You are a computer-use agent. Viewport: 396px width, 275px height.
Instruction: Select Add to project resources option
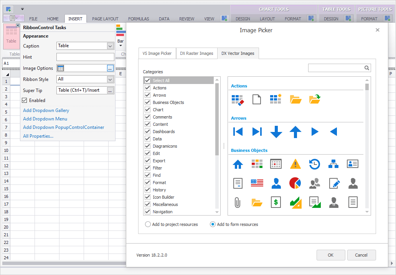click(148, 224)
